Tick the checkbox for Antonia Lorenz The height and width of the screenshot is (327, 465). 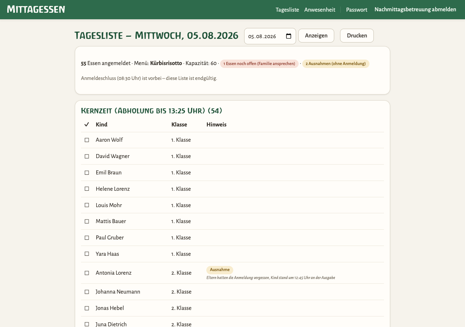coord(87,273)
